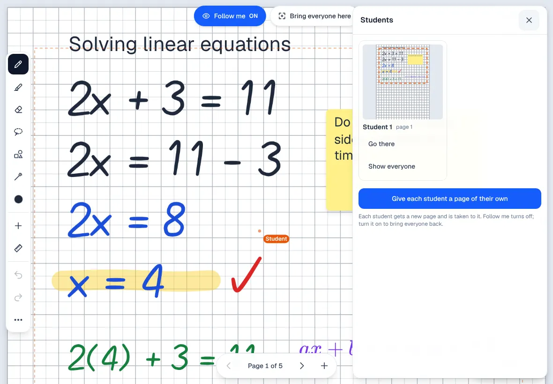This screenshot has height=384, width=553.
Task: Go to the previous page arrow
Action: pyautogui.click(x=229, y=366)
